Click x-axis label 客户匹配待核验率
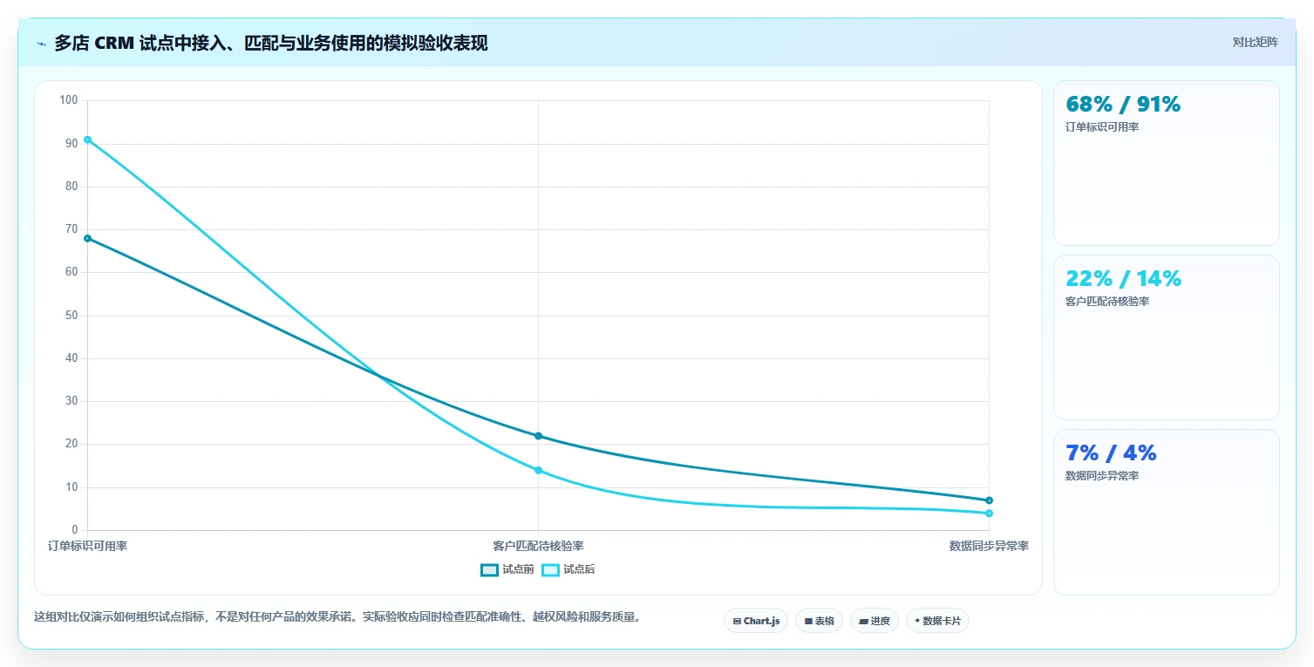Screen dimensions: 1314x667 pos(538,546)
